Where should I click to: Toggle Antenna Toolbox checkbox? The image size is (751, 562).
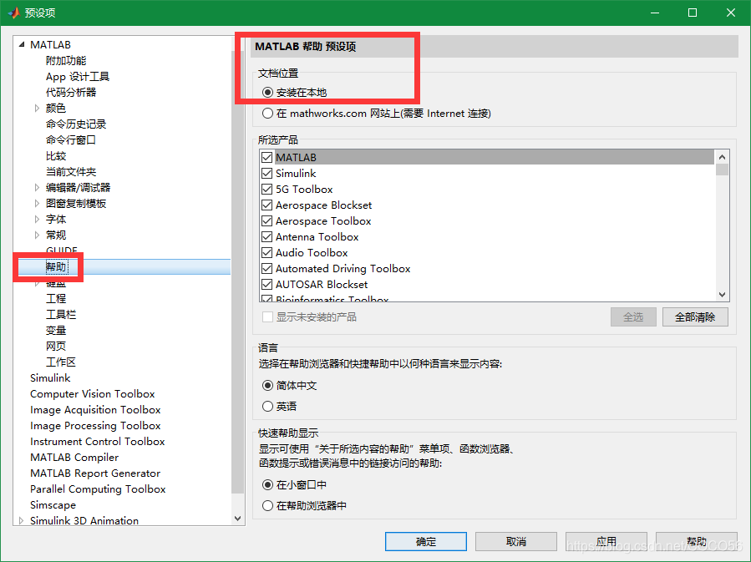(266, 236)
